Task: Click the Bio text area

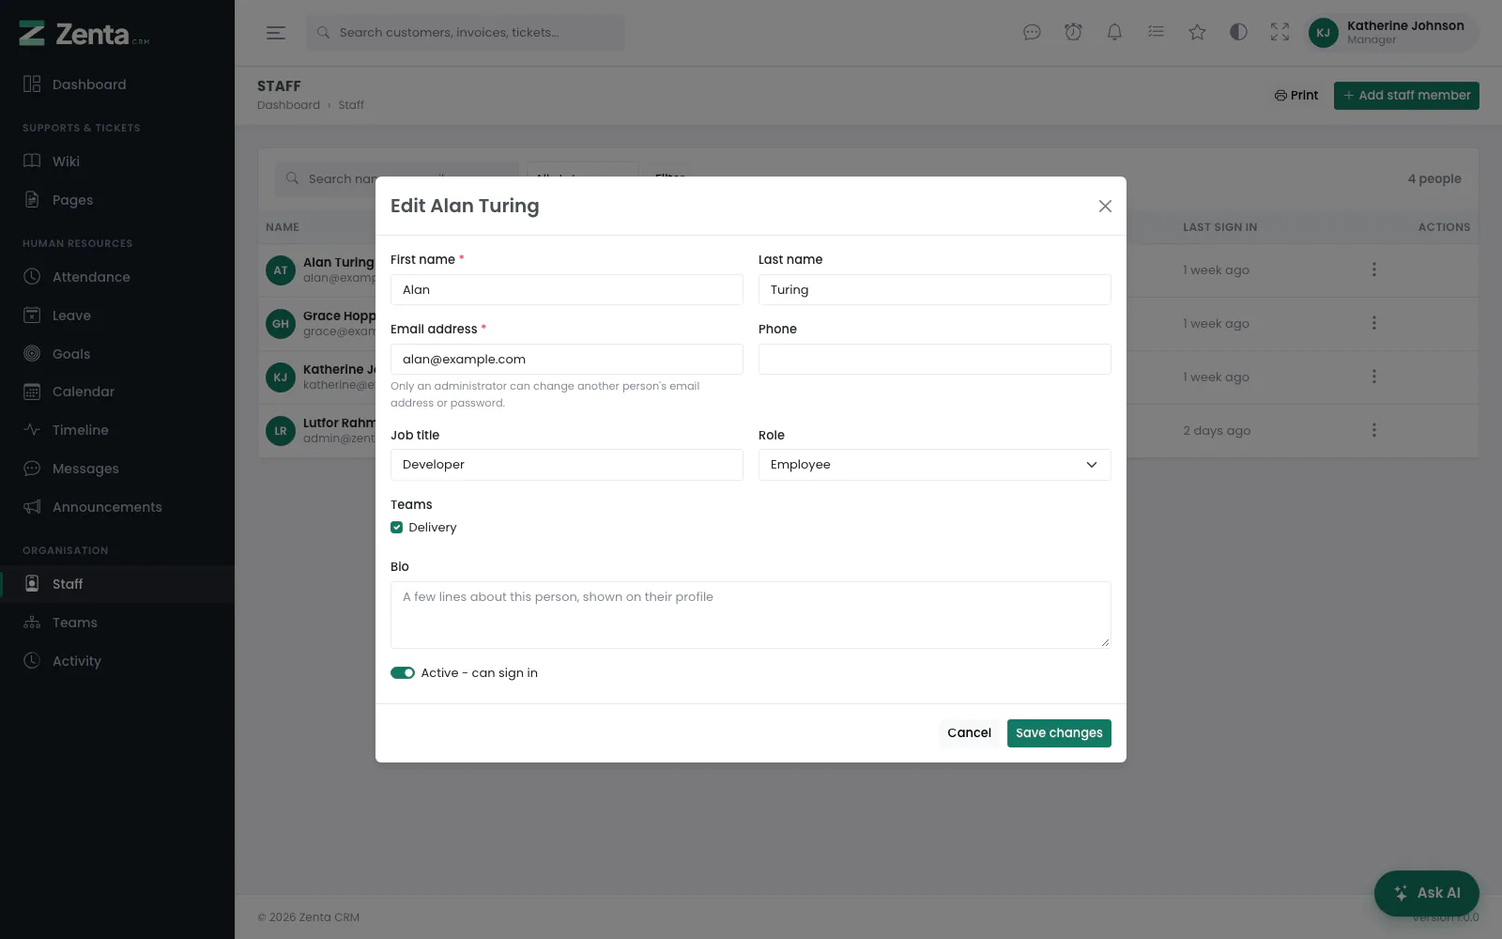Action: (751, 615)
